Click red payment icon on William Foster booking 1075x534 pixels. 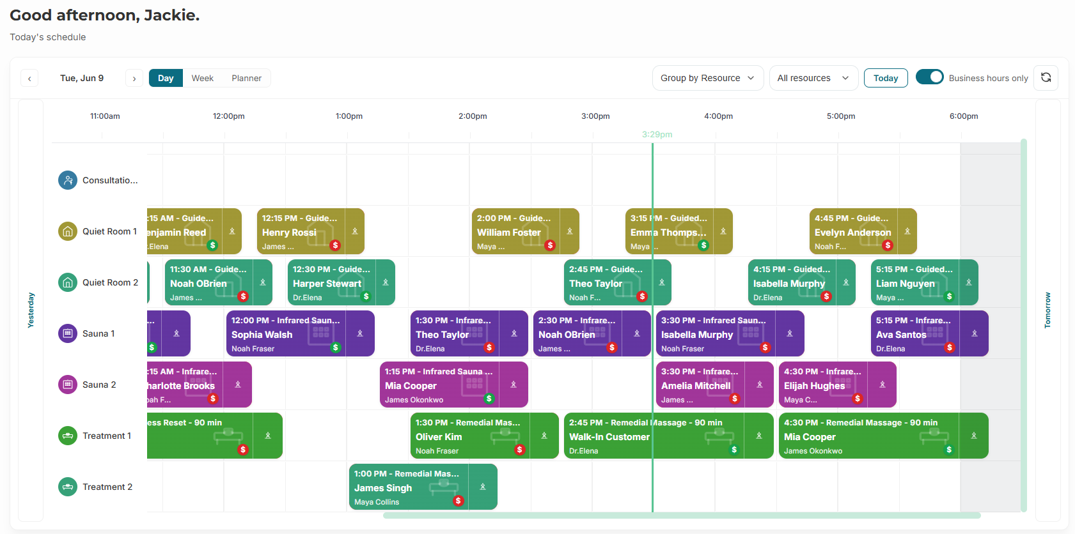[x=550, y=245]
